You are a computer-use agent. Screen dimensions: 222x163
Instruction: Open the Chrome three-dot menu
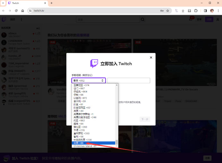click(218, 11)
